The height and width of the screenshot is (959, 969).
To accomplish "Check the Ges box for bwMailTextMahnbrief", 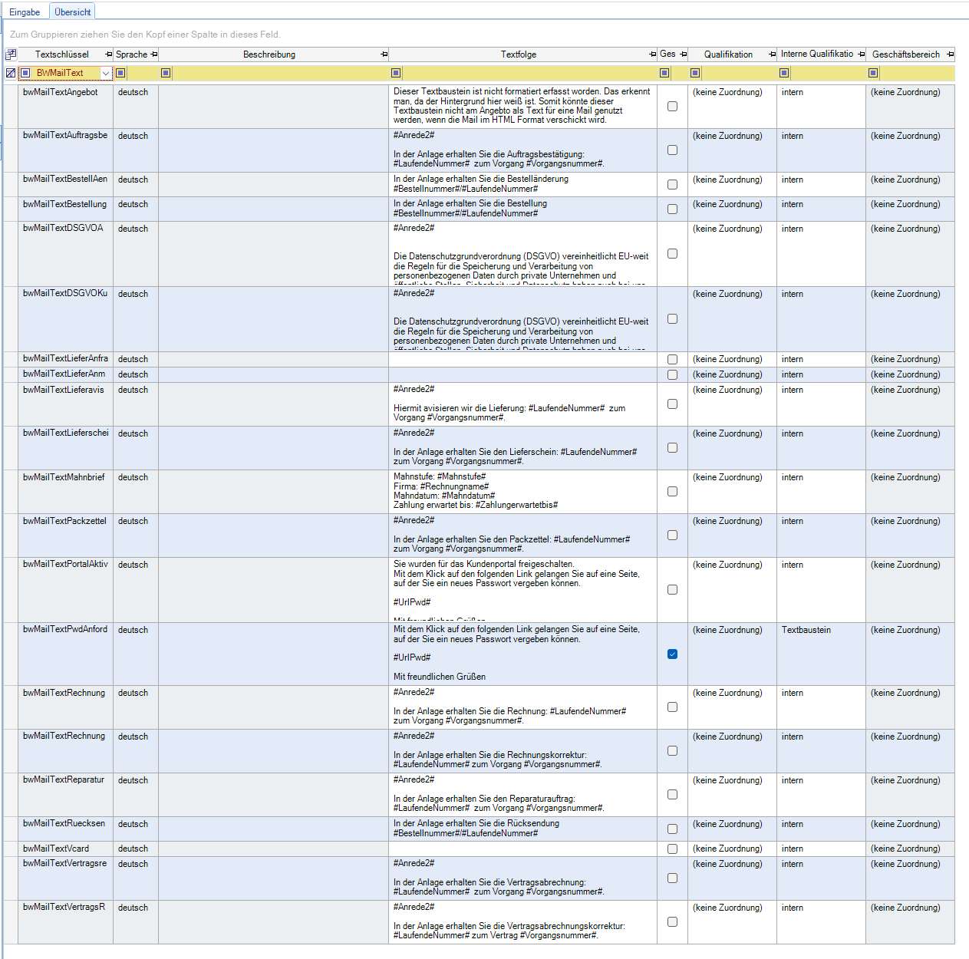I will 672,492.
